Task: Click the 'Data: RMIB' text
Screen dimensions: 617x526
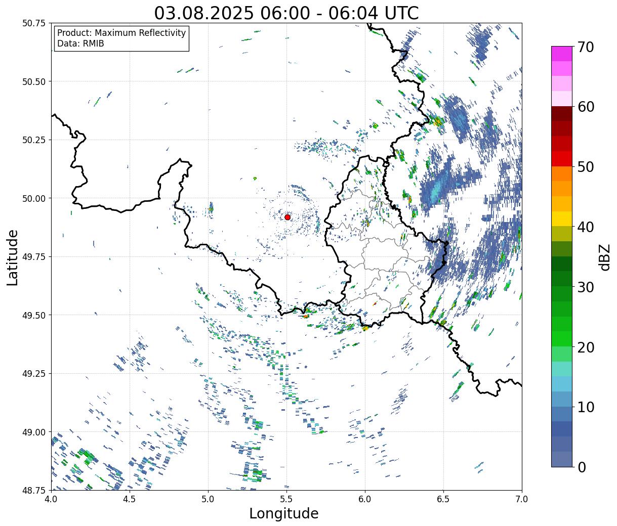Action: tap(80, 43)
